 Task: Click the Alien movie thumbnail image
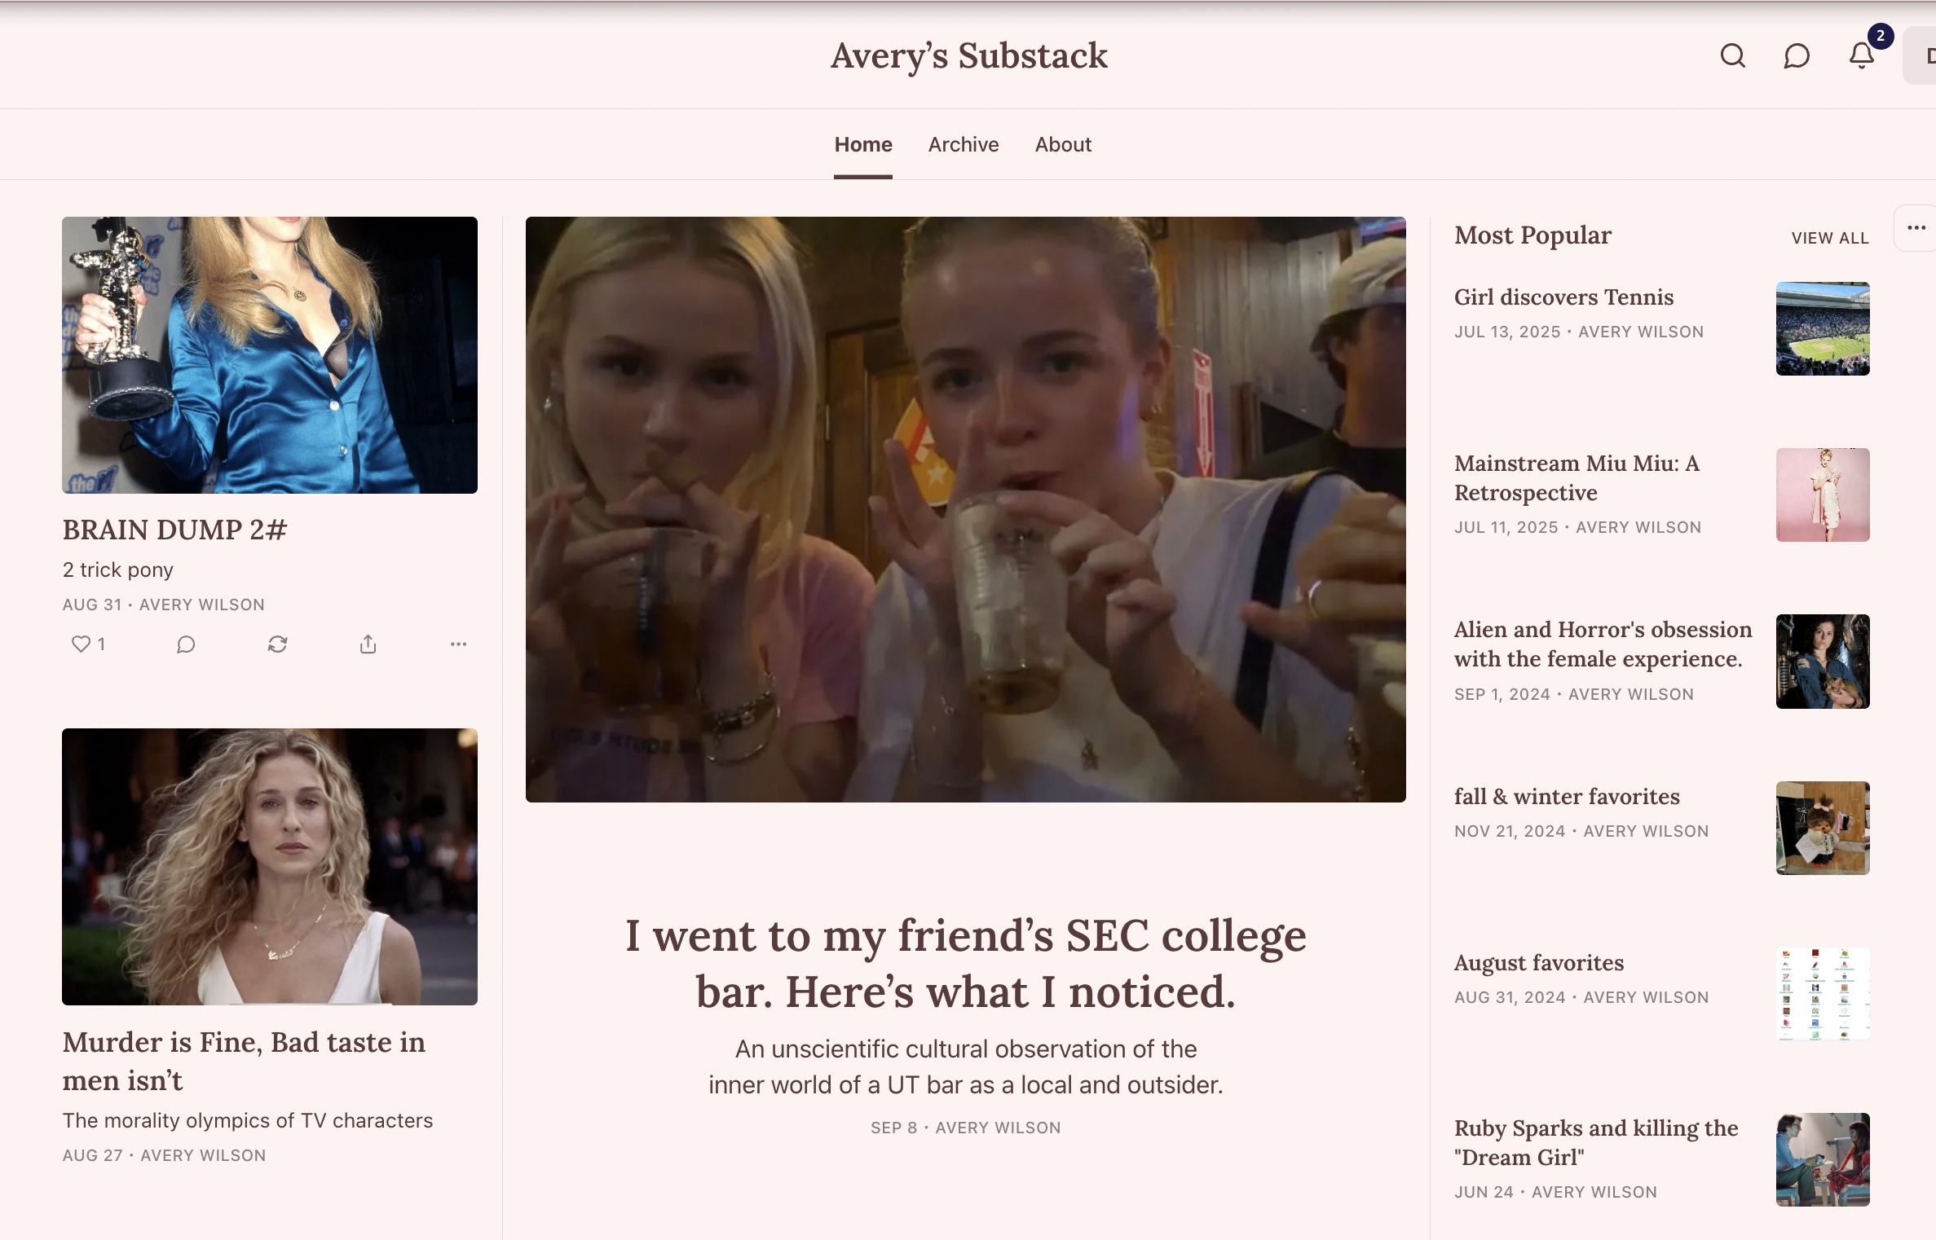click(1823, 662)
